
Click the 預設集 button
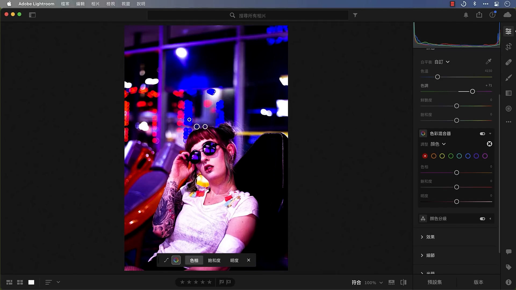pos(434,282)
